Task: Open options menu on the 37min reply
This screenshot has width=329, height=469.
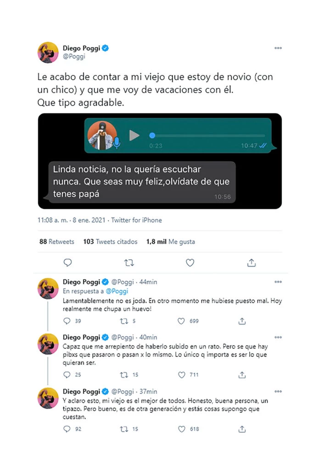Action: [278, 392]
